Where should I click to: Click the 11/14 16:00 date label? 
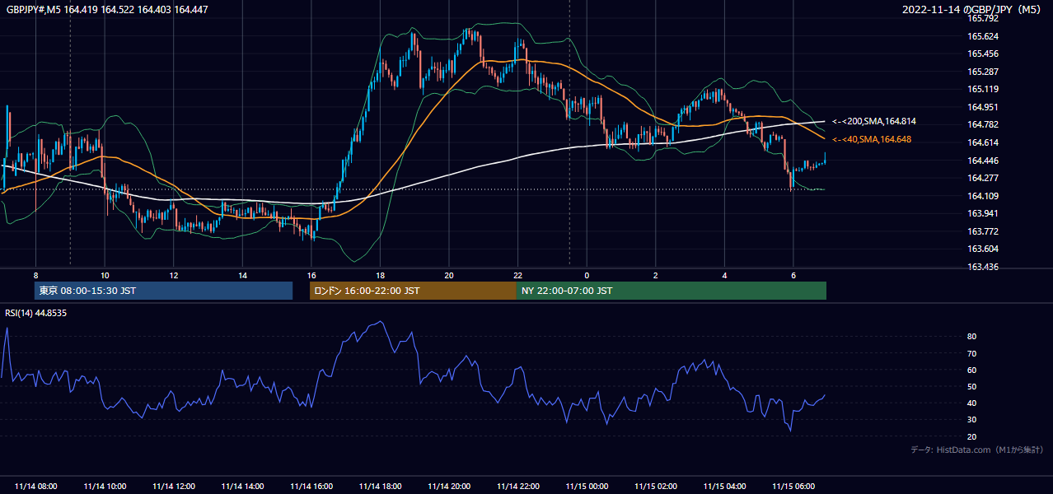[311, 487]
